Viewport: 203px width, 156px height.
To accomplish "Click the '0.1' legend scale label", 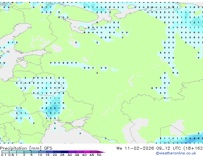I will pyautogui.click(x=4, y=155).
